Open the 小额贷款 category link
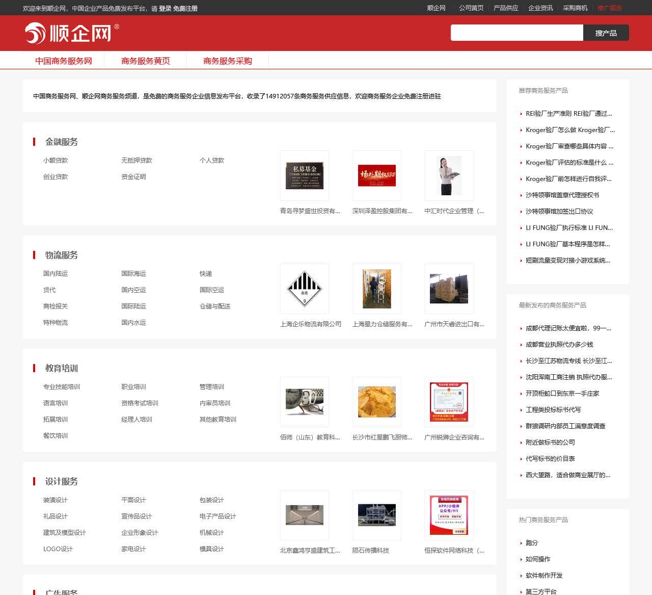The width and height of the screenshot is (652, 595). click(x=56, y=160)
